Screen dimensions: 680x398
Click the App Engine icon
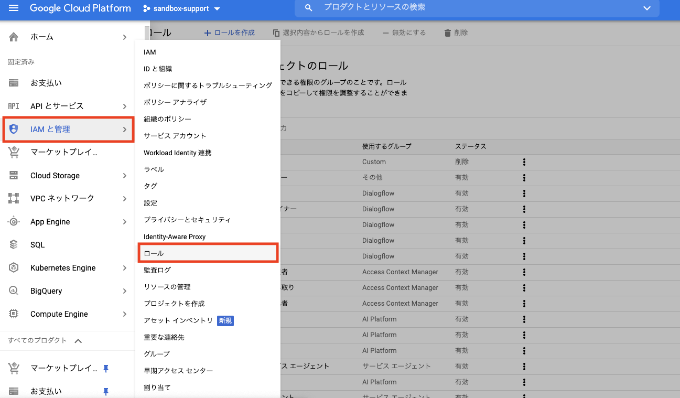(x=14, y=221)
